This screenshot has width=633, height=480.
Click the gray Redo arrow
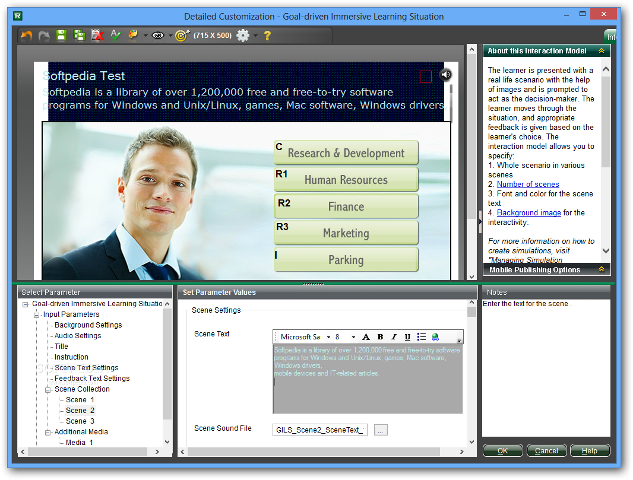click(44, 36)
